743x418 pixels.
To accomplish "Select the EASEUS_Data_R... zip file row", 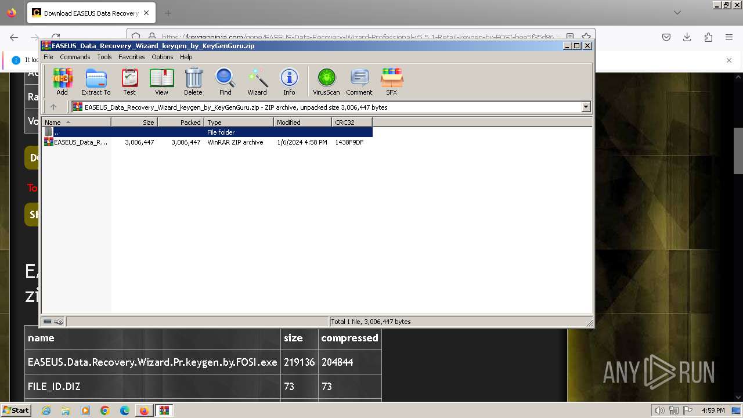I will point(207,142).
